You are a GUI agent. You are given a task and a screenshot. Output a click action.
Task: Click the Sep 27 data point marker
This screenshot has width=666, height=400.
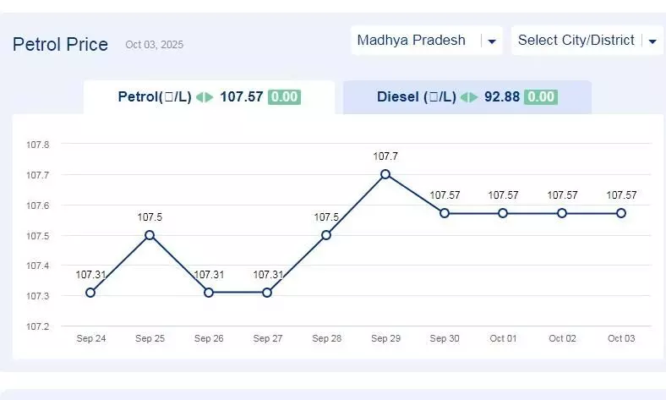click(267, 293)
